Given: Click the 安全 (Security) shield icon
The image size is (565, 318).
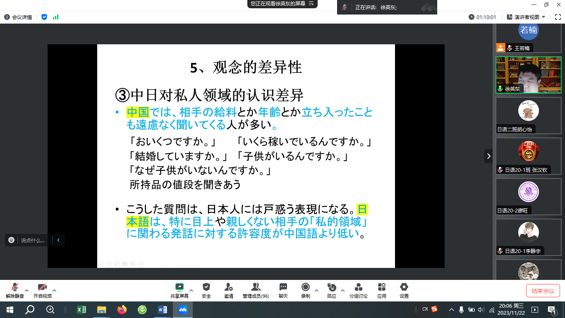Looking at the screenshot, I should (x=206, y=287).
